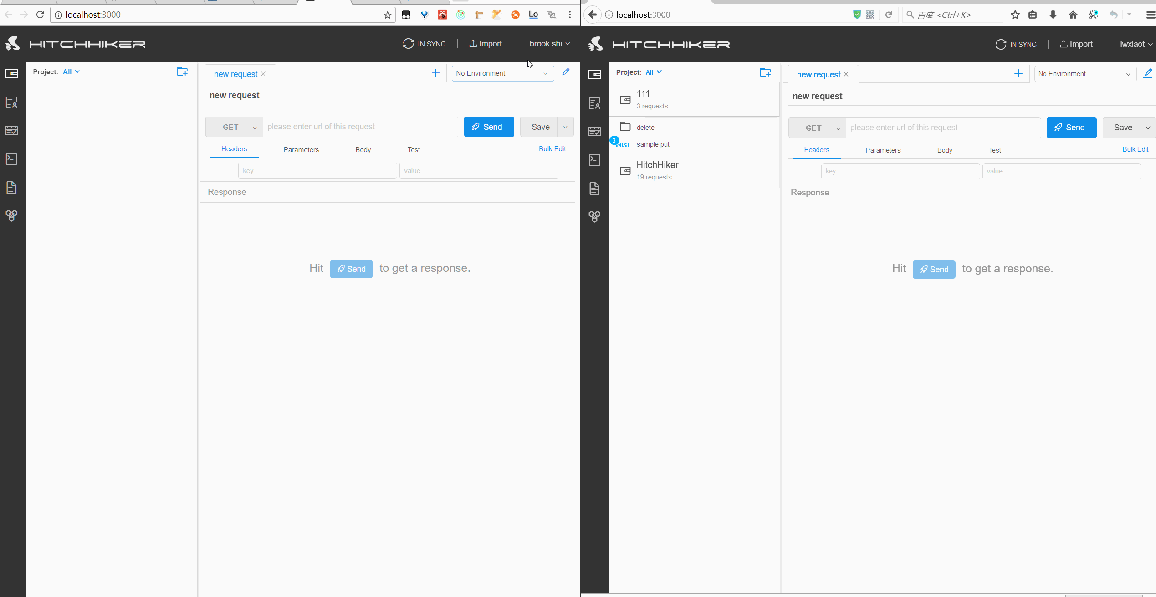This screenshot has height=597, width=1156.
Task: Open the stress test console icon in the right window
Action: click(x=594, y=160)
